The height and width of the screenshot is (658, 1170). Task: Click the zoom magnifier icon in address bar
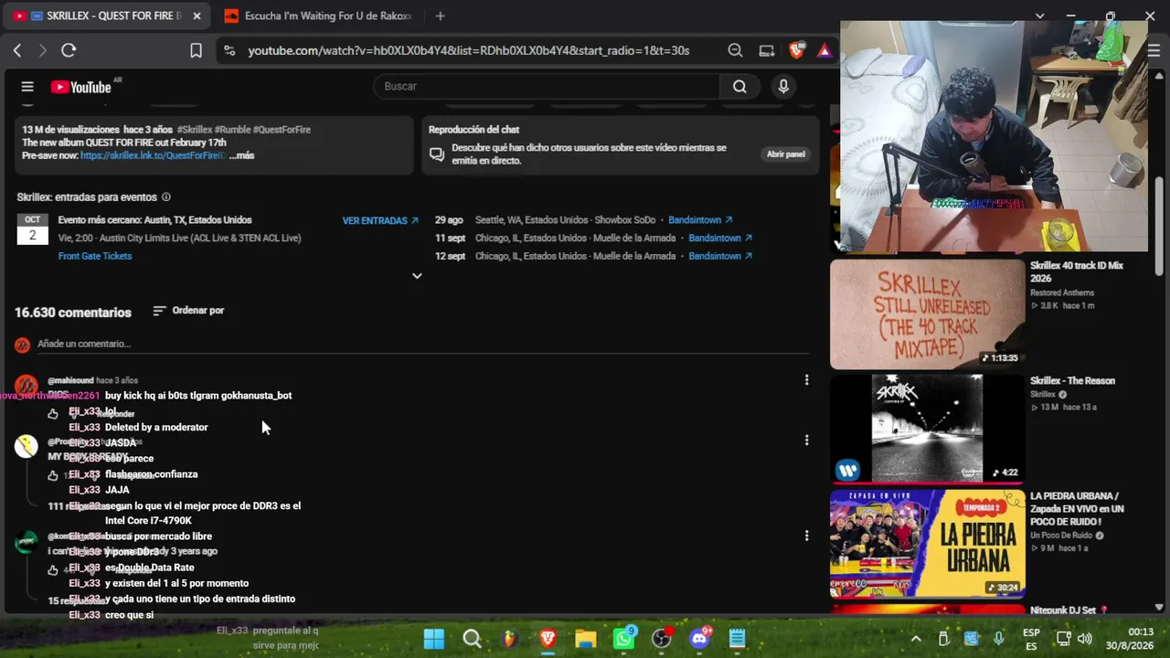tap(735, 50)
